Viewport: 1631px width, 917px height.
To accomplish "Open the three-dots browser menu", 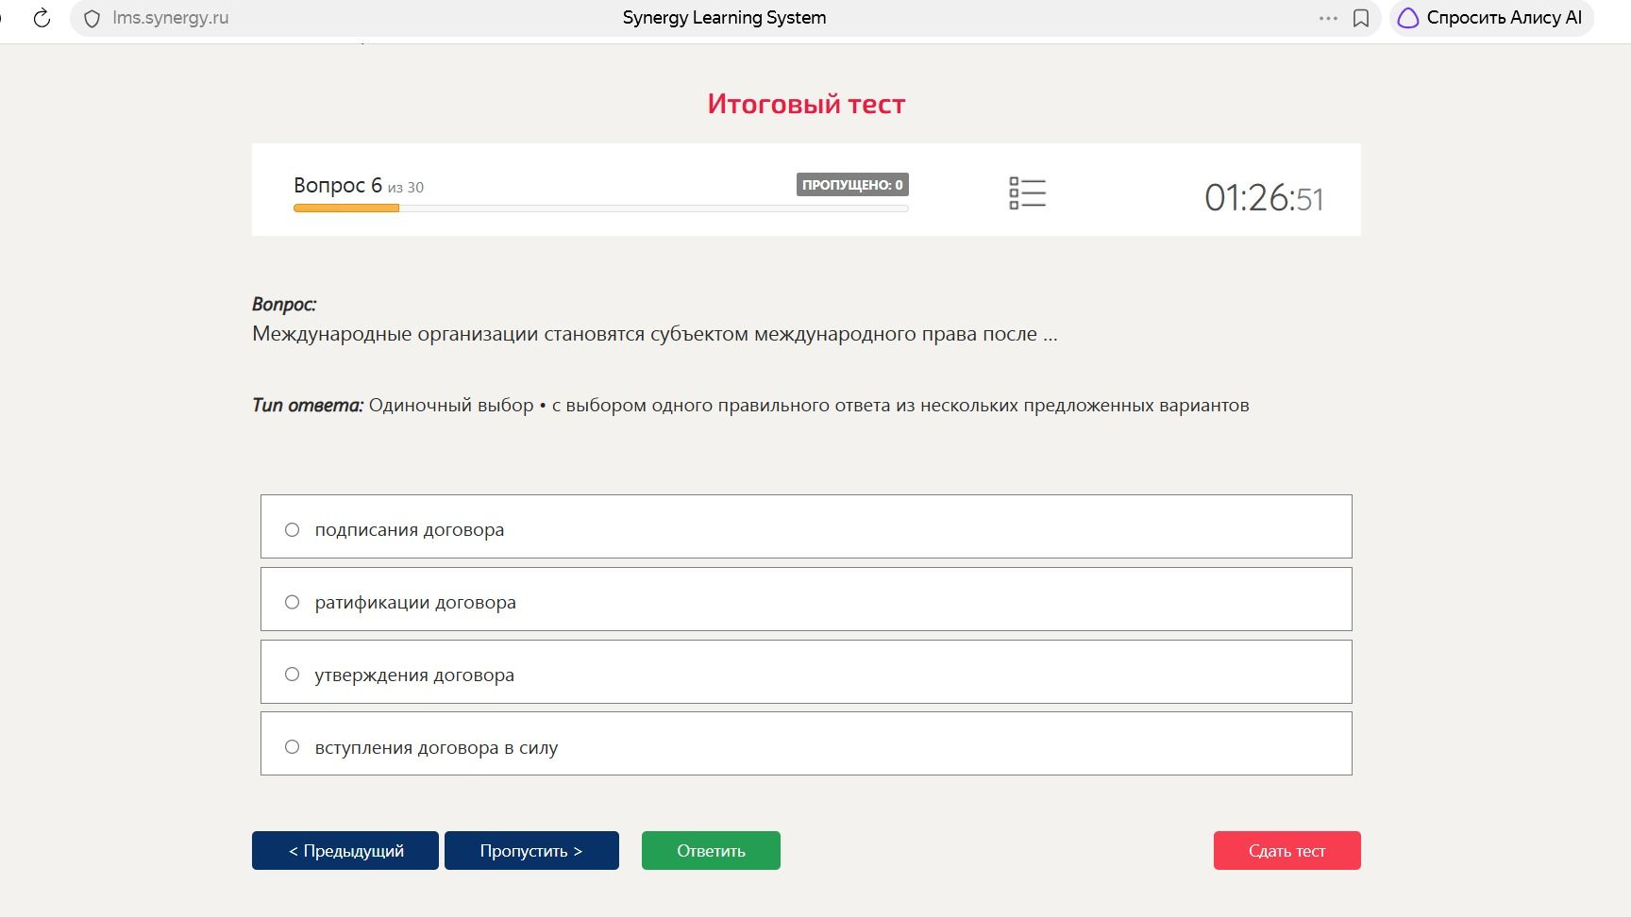I will [x=1328, y=18].
